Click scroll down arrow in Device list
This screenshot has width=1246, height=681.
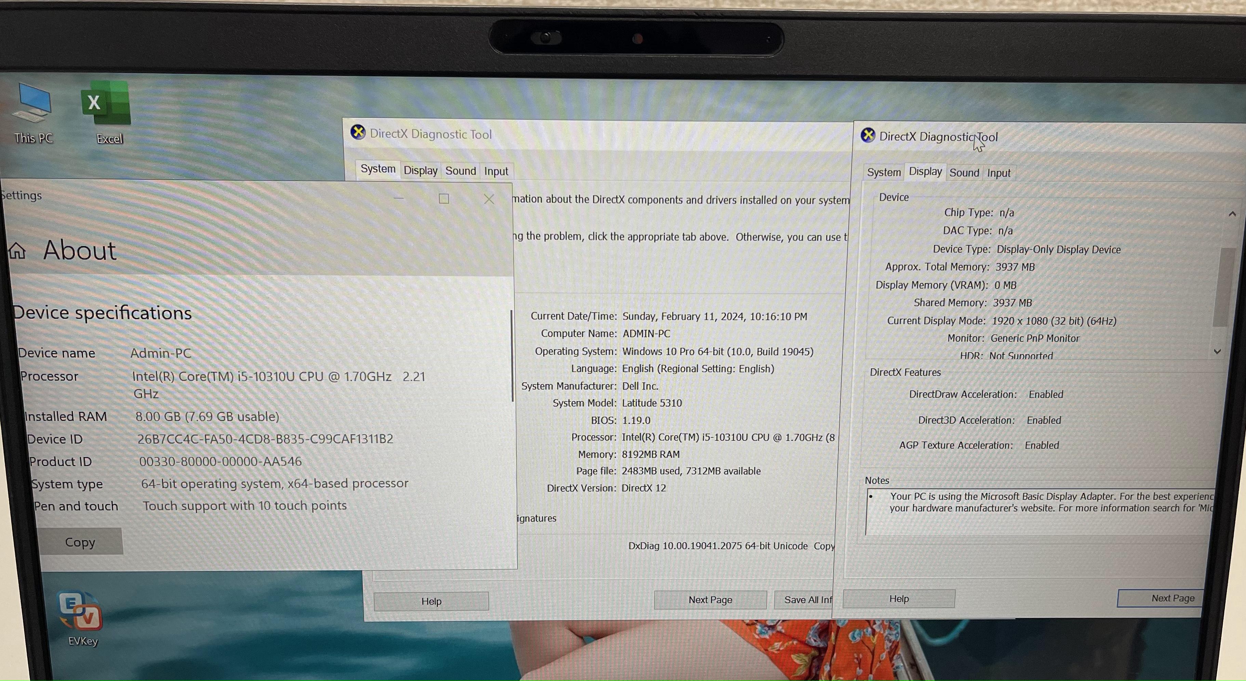coord(1218,351)
